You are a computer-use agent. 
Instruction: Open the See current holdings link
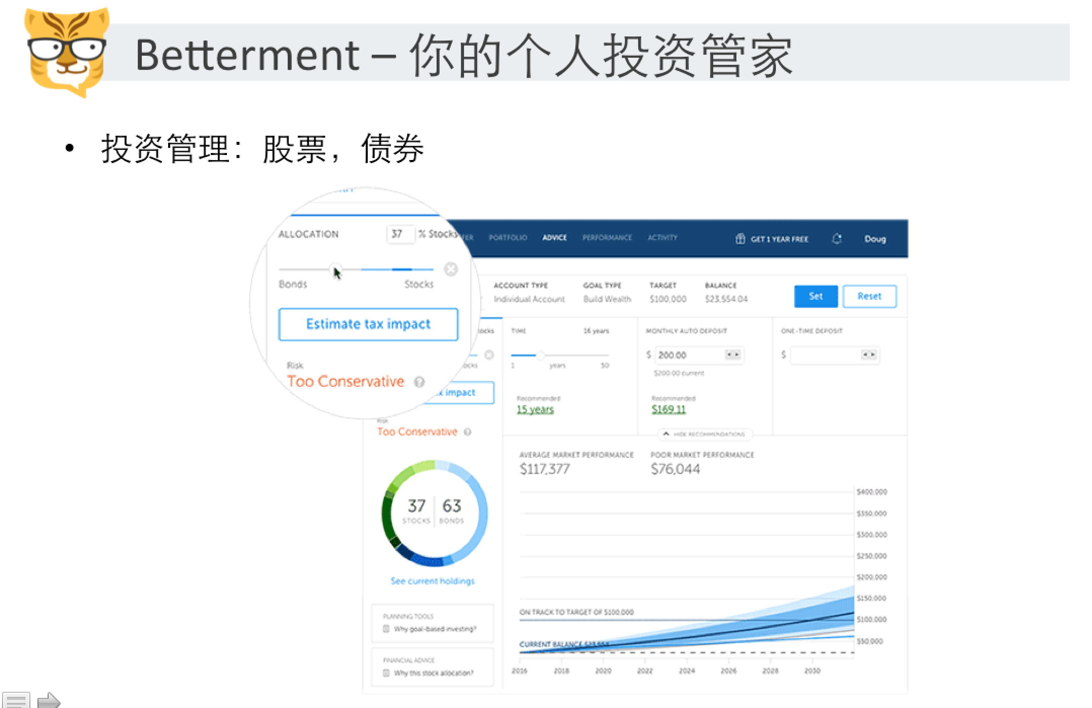point(432,581)
